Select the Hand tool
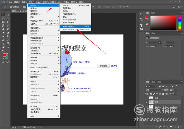Screen dimensions: 184x129 coord(3,47)
